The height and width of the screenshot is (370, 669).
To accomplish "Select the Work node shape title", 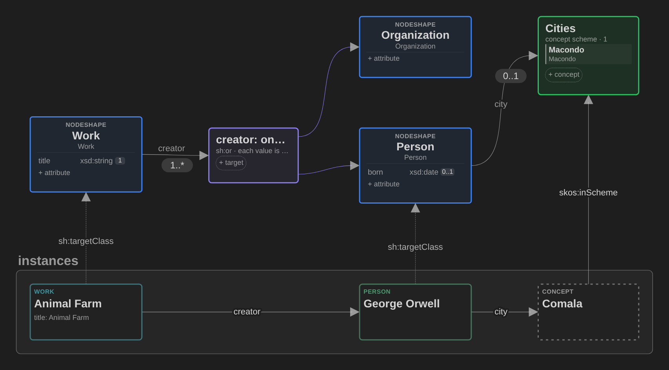I will point(86,135).
